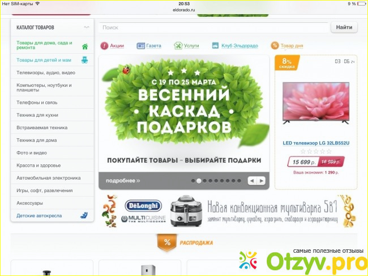368x276 pixels.
Task: Click the green house icon in catalog
Action: pyautogui.click(x=85, y=46)
